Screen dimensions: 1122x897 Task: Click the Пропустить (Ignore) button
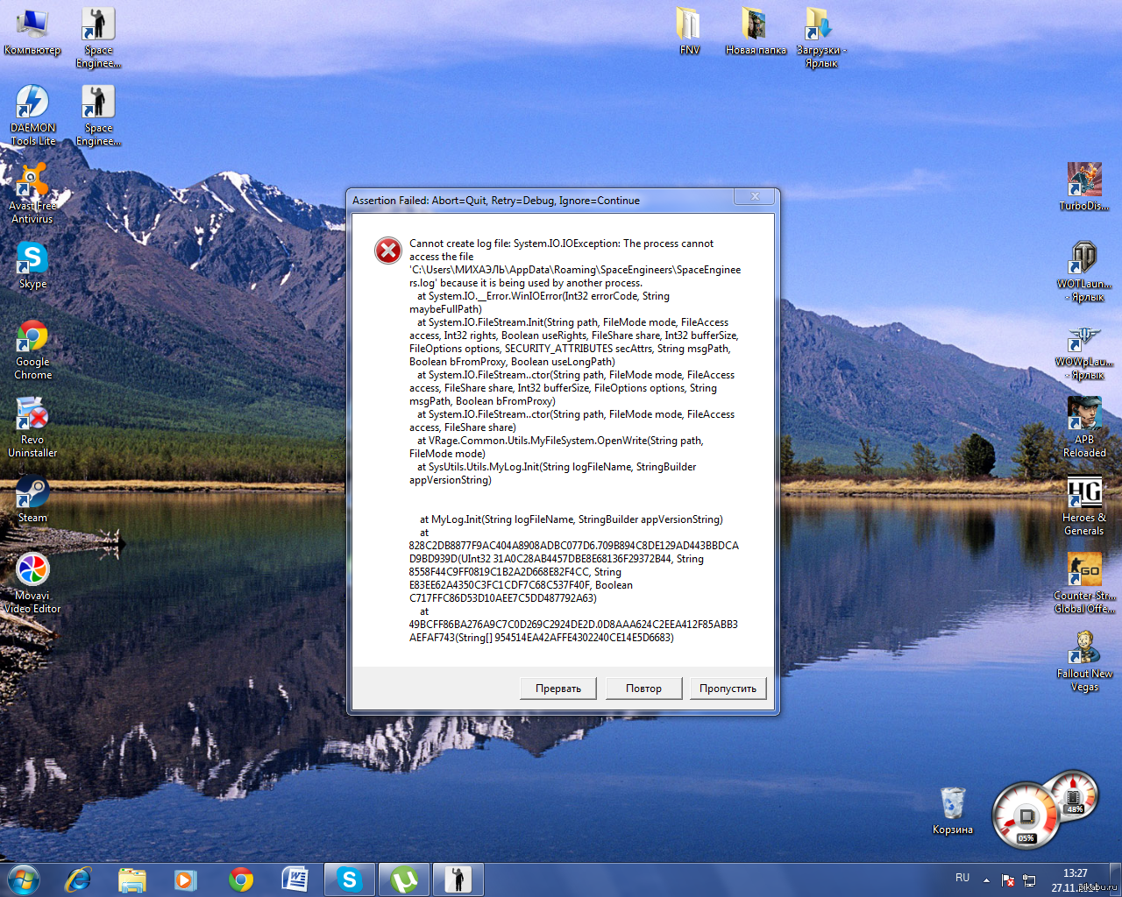coord(728,689)
